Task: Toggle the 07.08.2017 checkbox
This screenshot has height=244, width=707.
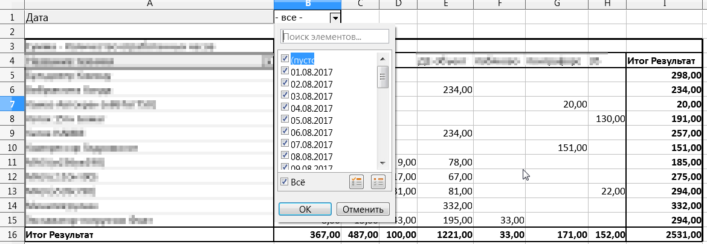Action: click(x=285, y=143)
